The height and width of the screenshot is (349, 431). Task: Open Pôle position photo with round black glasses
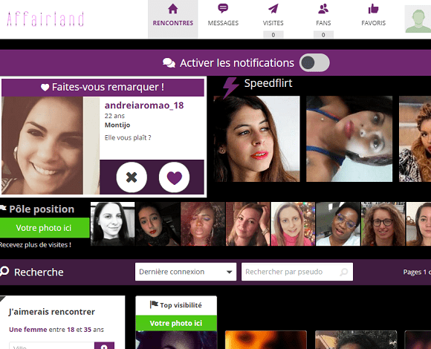point(383,224)
